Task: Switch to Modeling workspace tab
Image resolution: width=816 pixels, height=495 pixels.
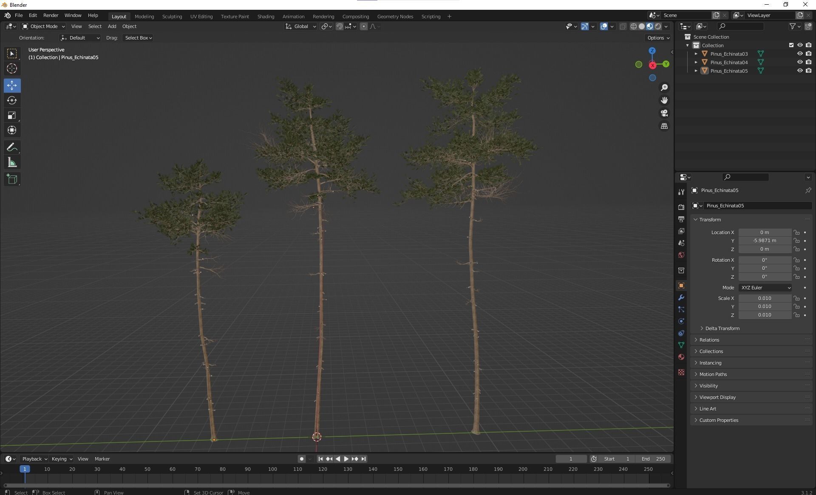Action: (x=144, y=17)
